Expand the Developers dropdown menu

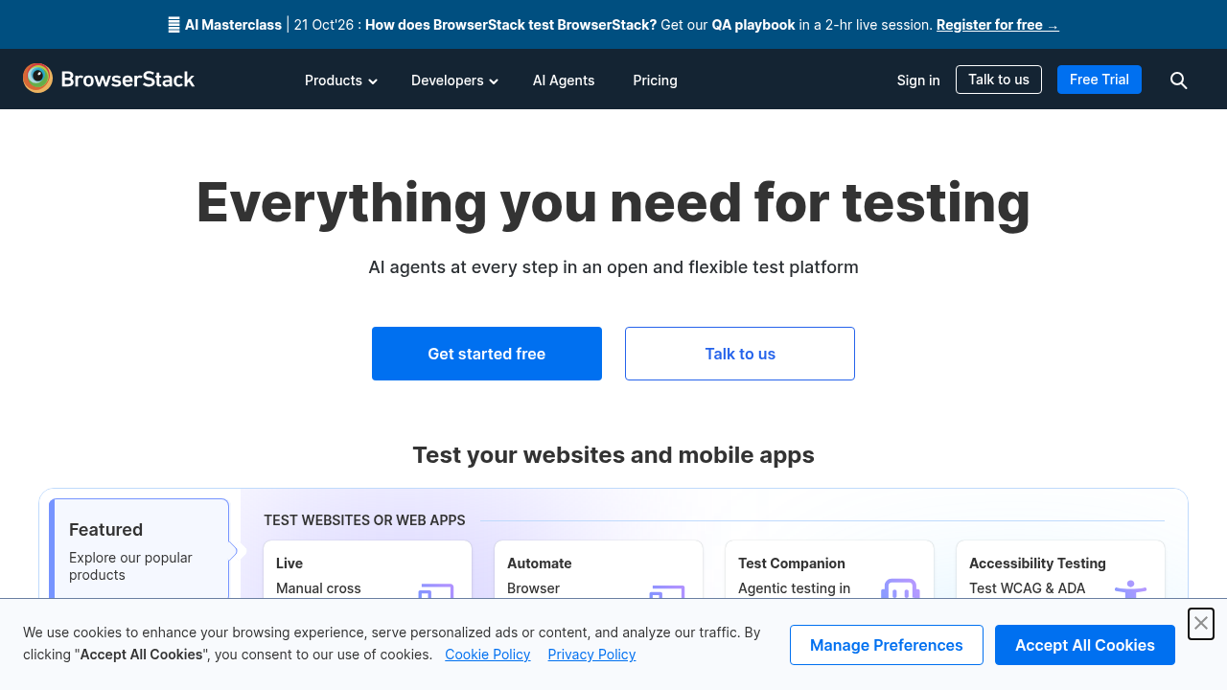tap(454, 80)
